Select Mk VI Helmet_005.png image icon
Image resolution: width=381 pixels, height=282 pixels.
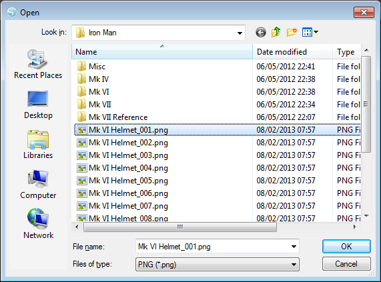[82, 181]
